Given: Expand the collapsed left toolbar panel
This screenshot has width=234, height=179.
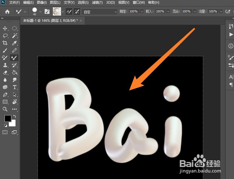Looking at the screenshot, I should click(2, 18).
